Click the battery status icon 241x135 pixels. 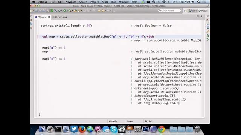click(x=175, y=2)
